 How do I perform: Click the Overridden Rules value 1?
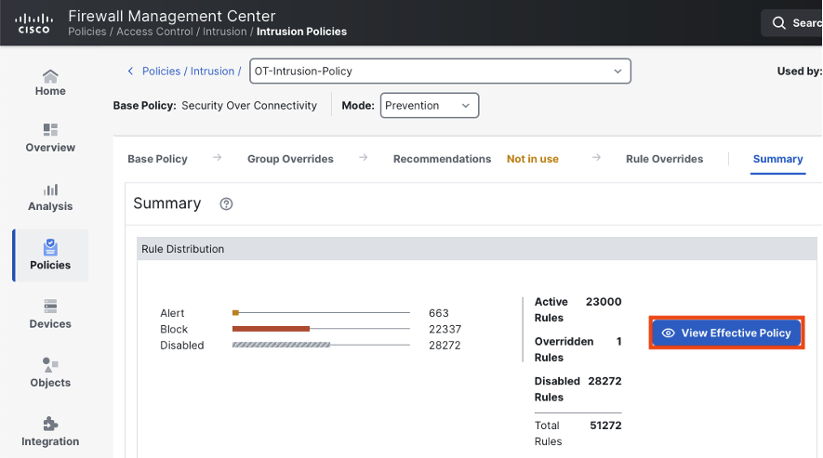click(x=618, y=342)
